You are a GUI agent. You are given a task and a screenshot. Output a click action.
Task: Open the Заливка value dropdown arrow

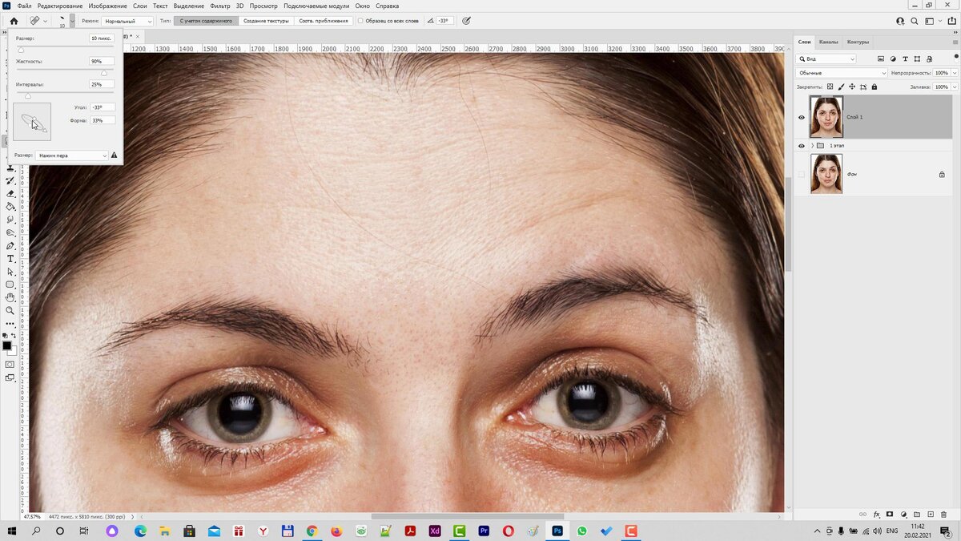point(953,87)
